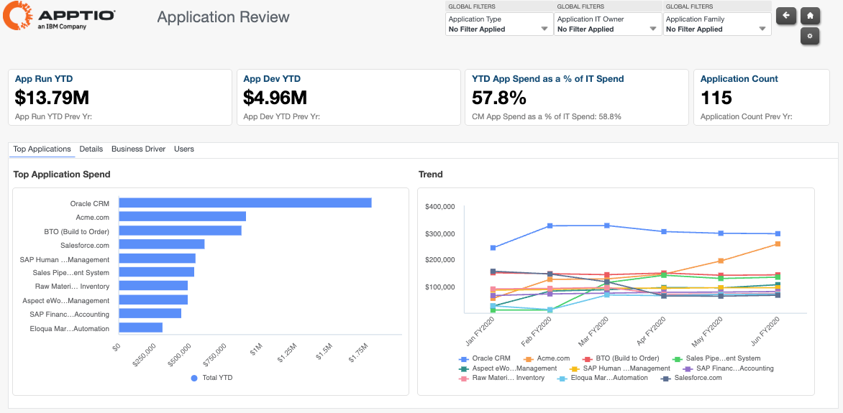The width and height of the screenshot is (843, 413).
Task: Toggle the Total YTD legend marker
Action: 194,378
